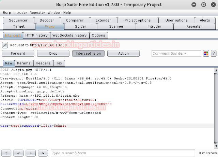Select the Proxy tab
Screen dimensions: 218x157
(50, 27)
